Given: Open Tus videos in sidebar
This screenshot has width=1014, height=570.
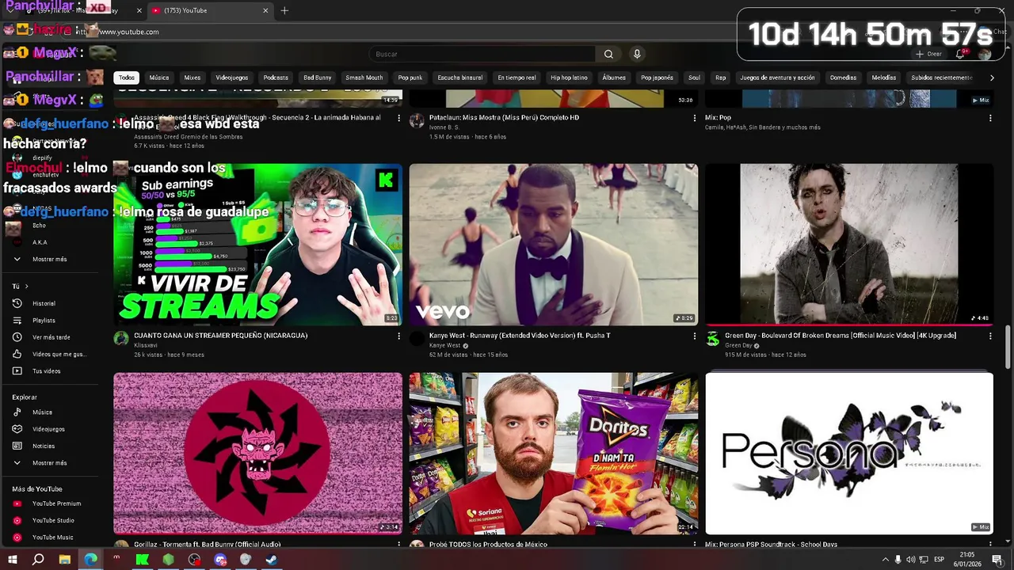Looking at the screenshot, I should coord(46,371).
